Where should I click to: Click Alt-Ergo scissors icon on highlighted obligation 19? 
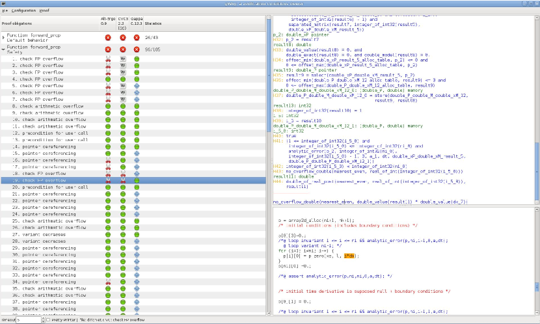(x=107, y=180)
